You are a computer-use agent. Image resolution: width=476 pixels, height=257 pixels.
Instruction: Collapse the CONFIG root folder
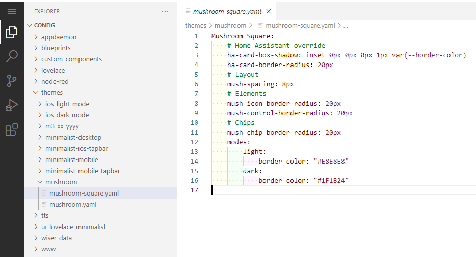tap(44, 25)
